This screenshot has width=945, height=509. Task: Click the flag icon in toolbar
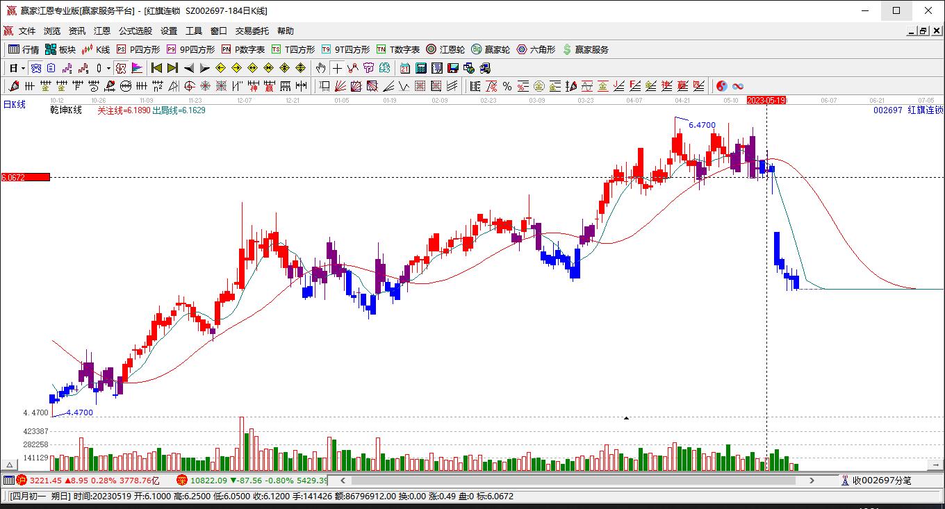click(x=137, y=68)
